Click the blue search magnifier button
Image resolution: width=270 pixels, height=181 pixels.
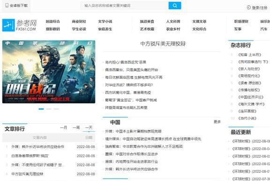pyautogui.click(x=174, y=6)
